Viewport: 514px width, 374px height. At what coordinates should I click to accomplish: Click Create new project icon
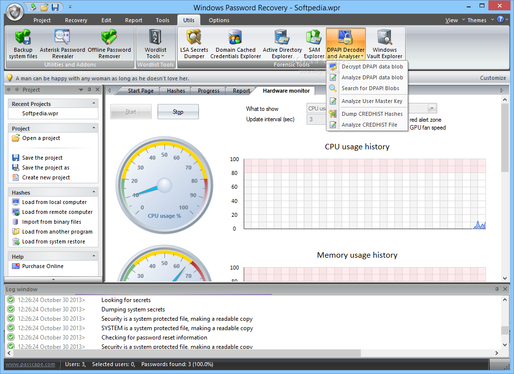(15, 177)
